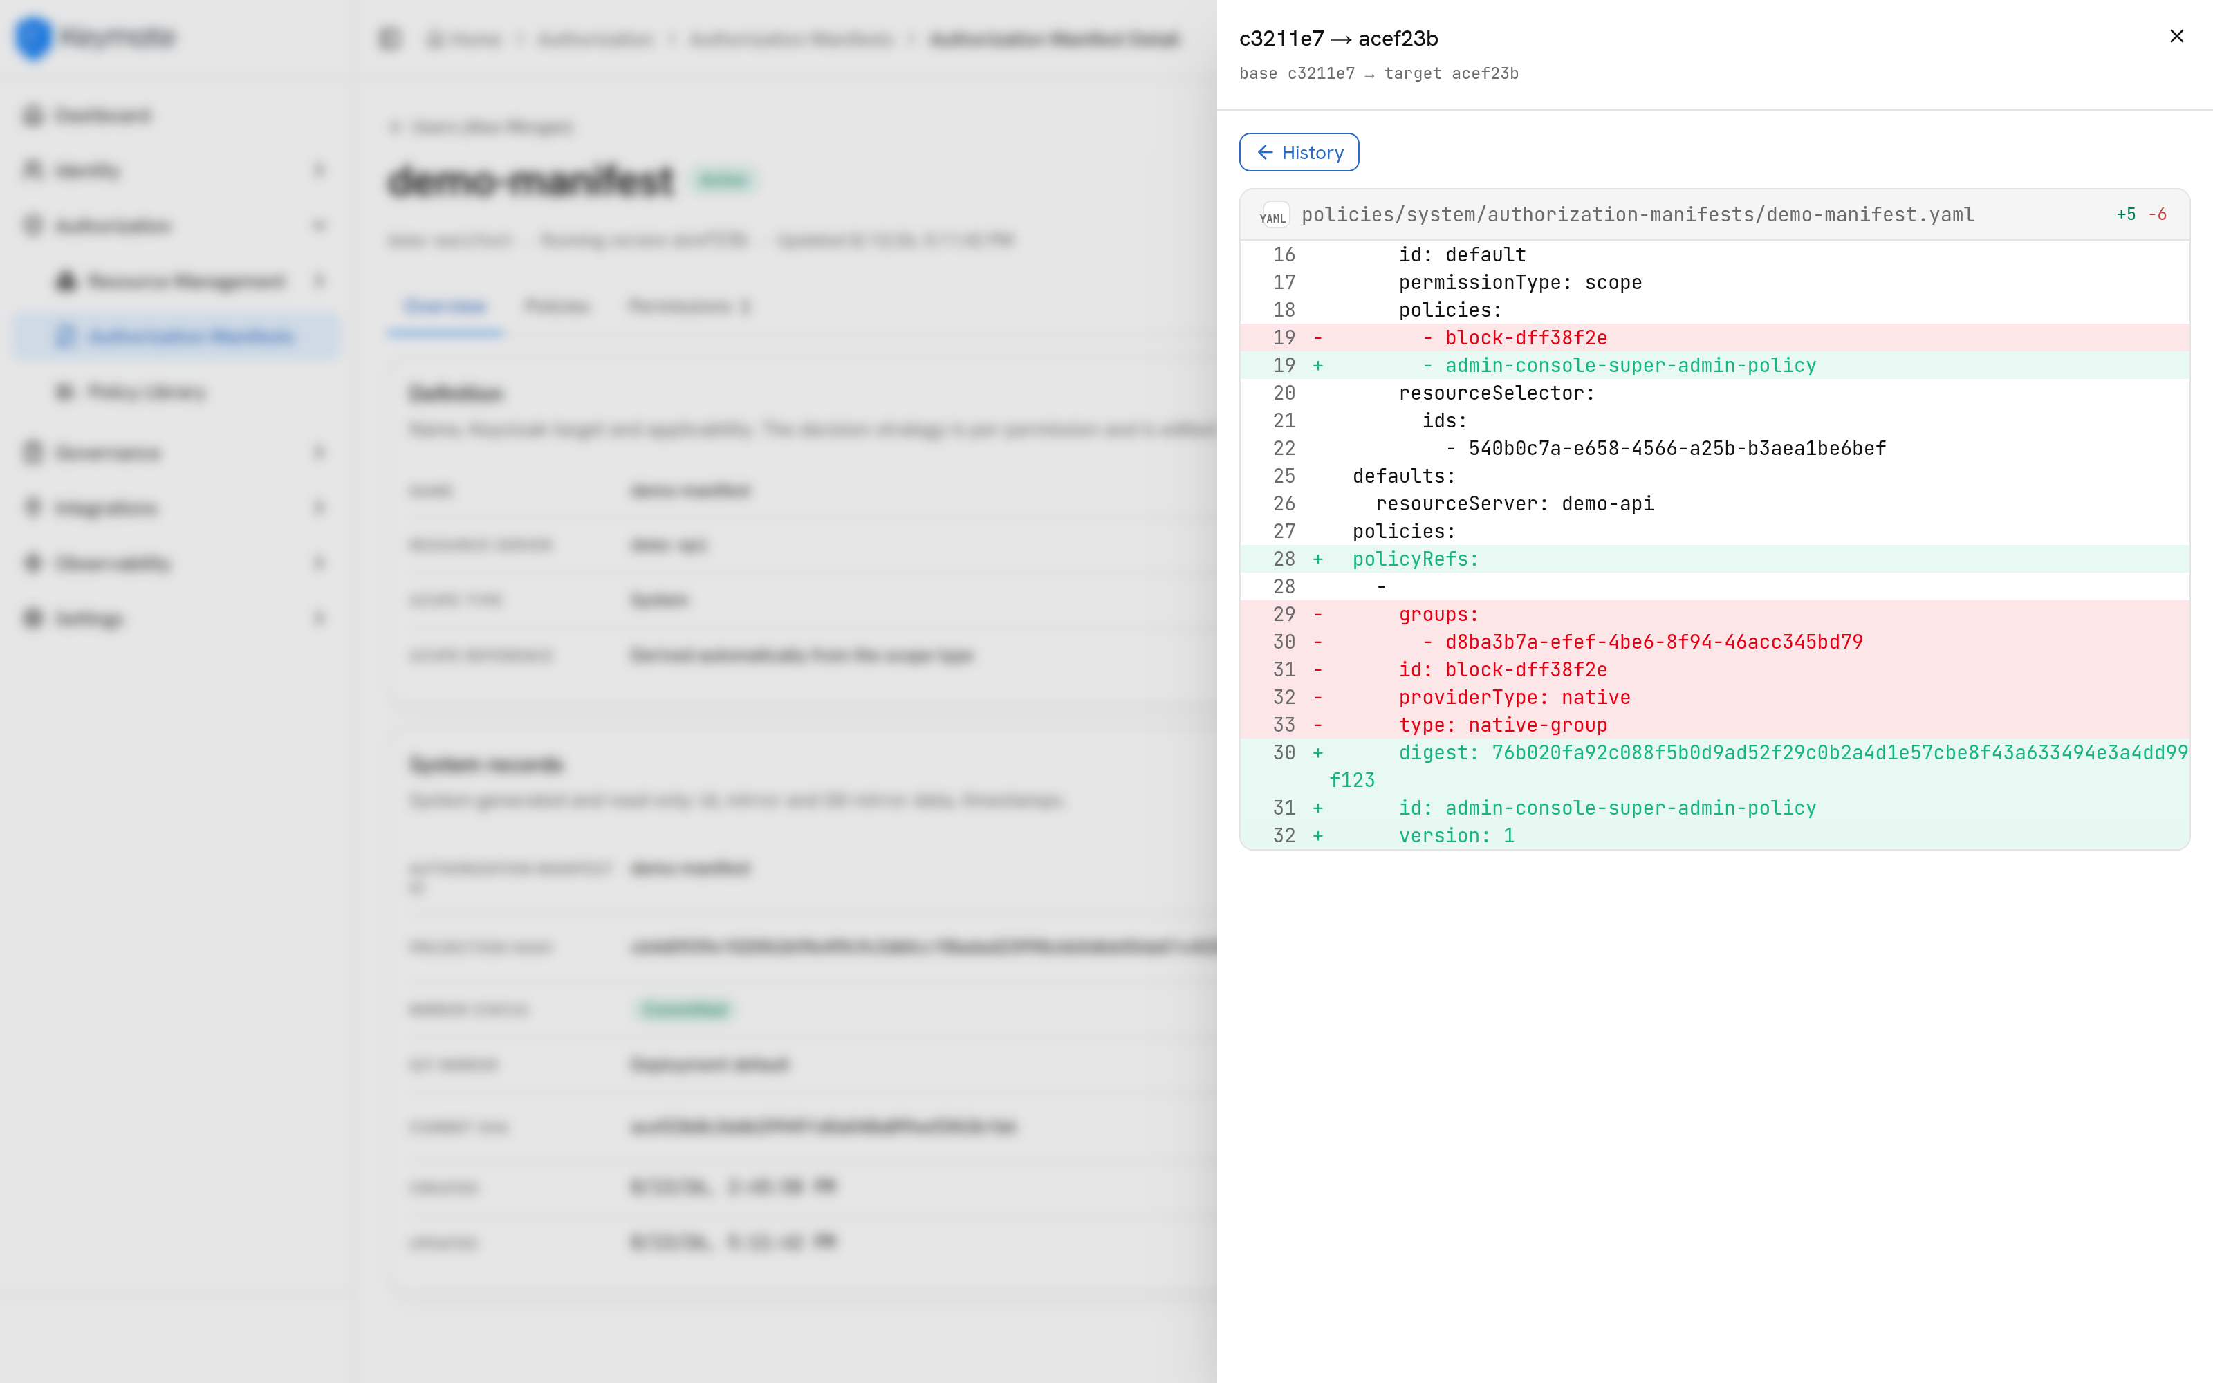Click the 'id: default' line
The height and width of the screenshot is (1383, 2213).
click(1714, 254)
